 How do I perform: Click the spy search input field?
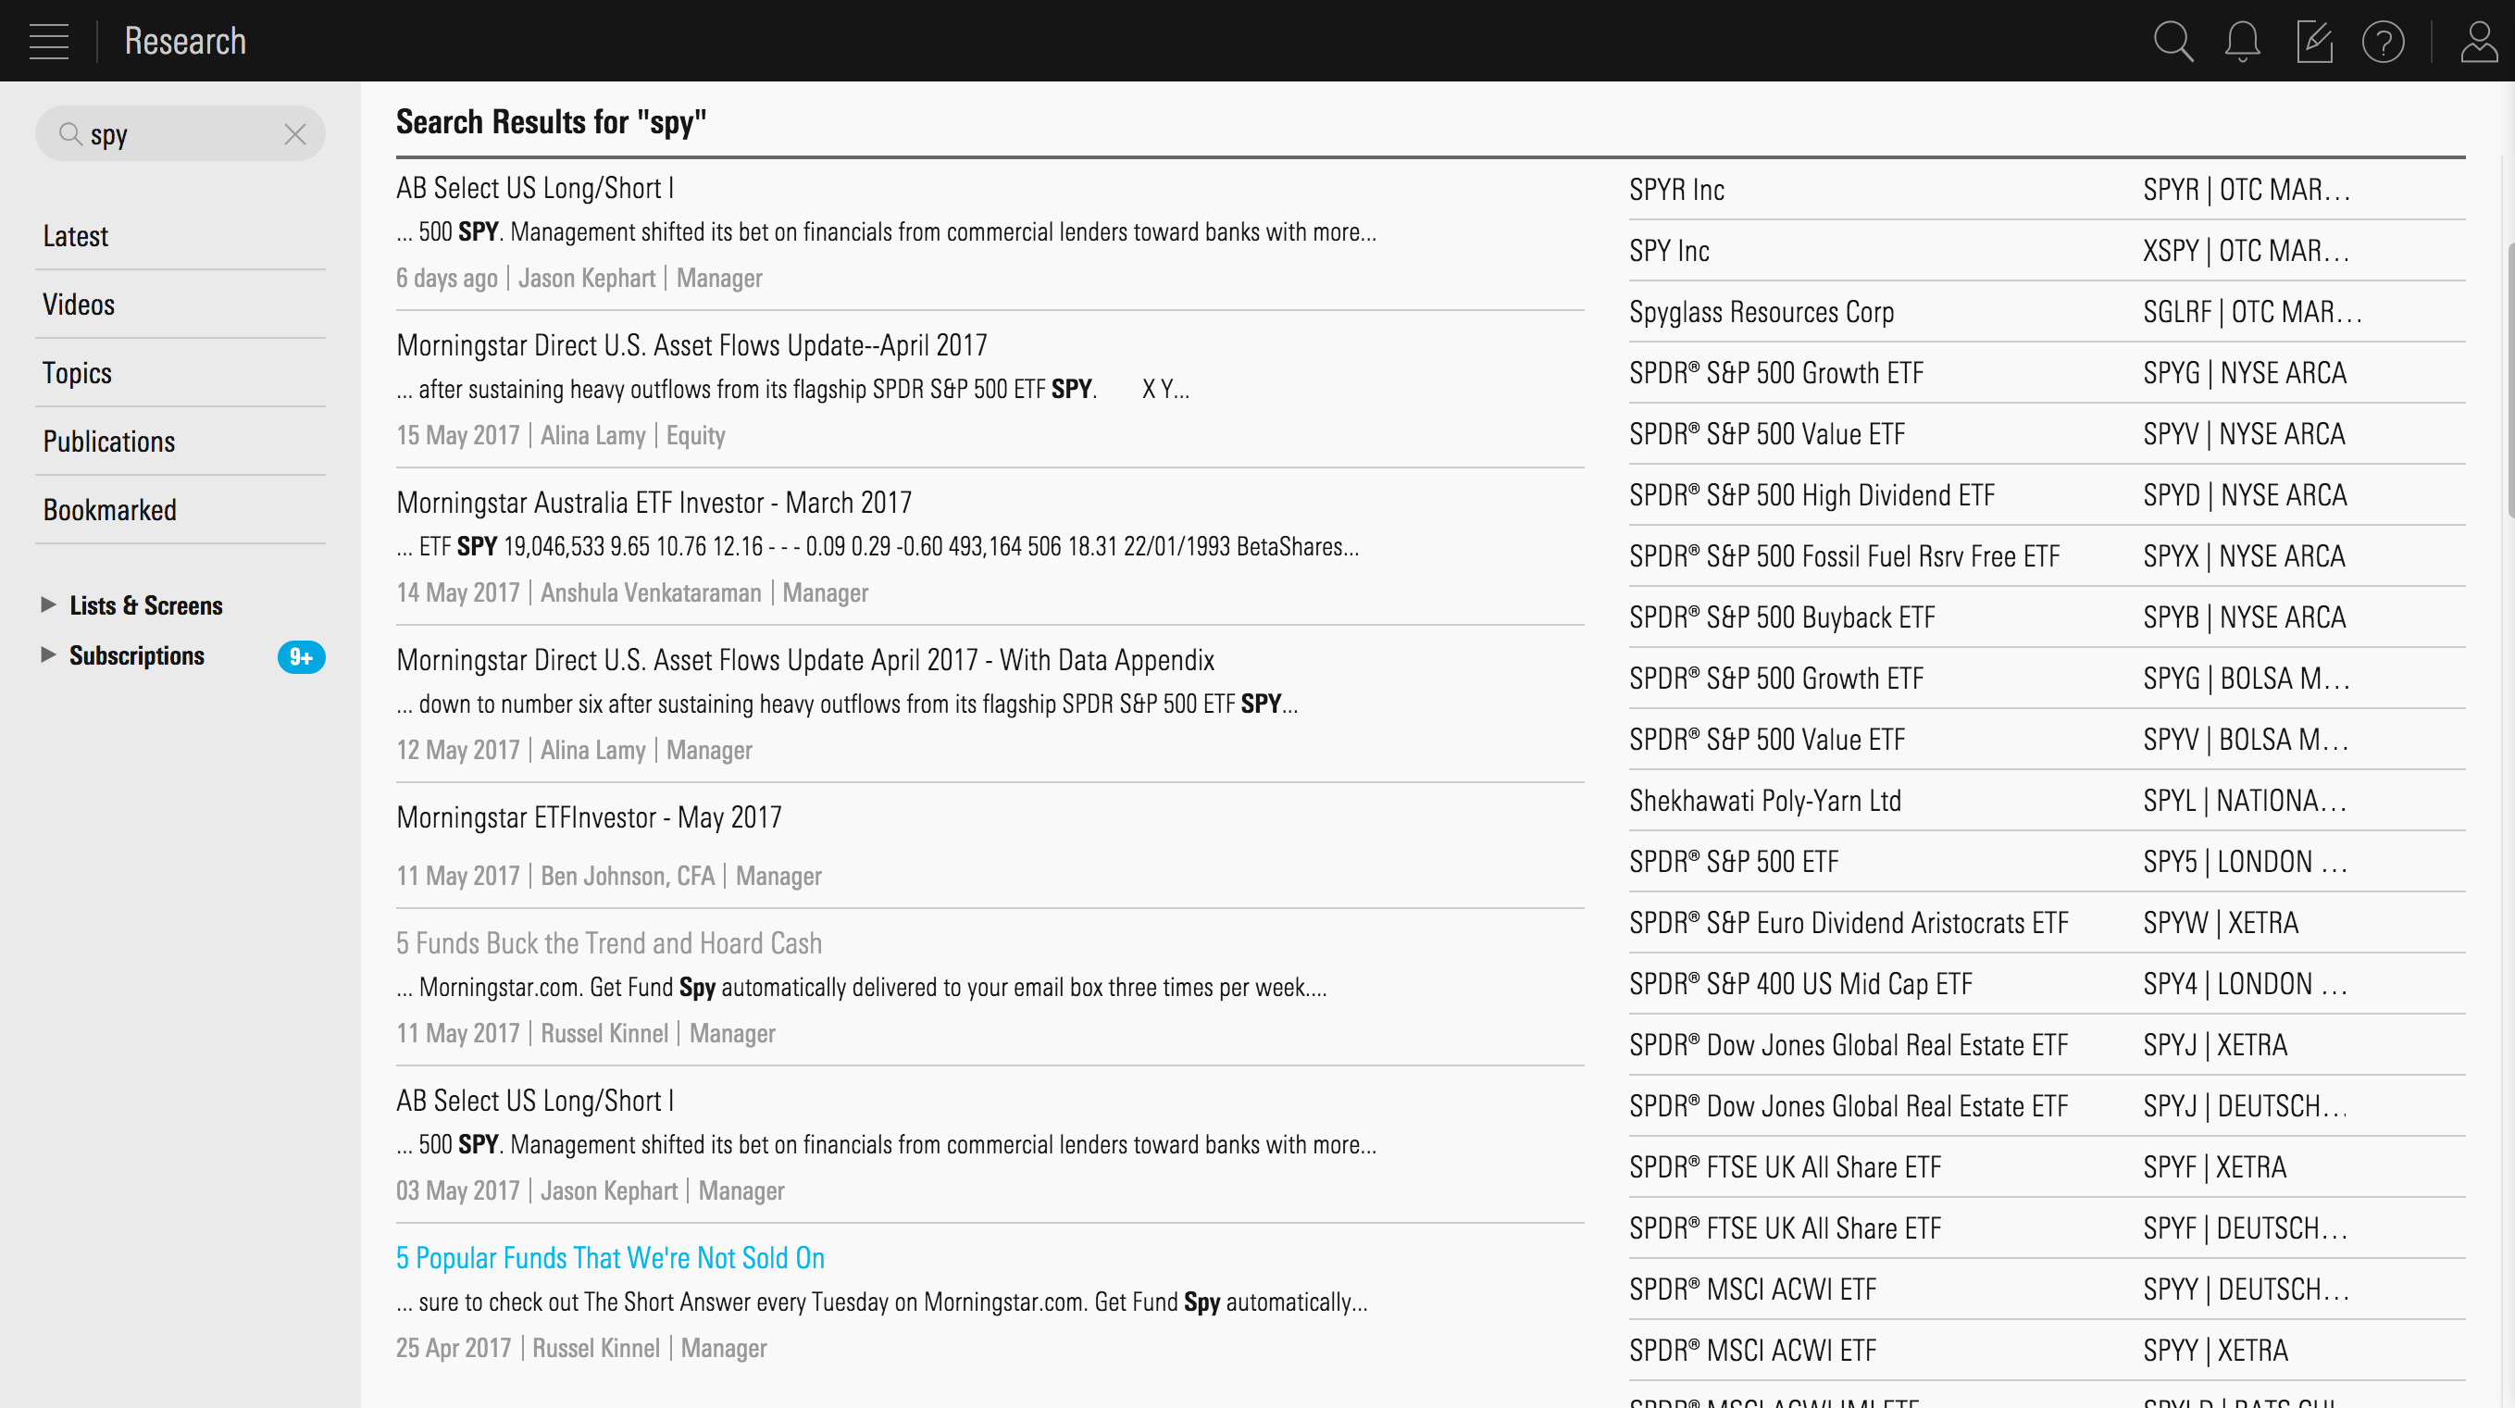pos(181,134)
